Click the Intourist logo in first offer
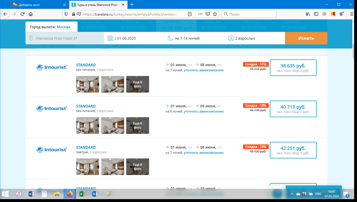The width and height of the screenshot is (357, 202). pos(52,67)
